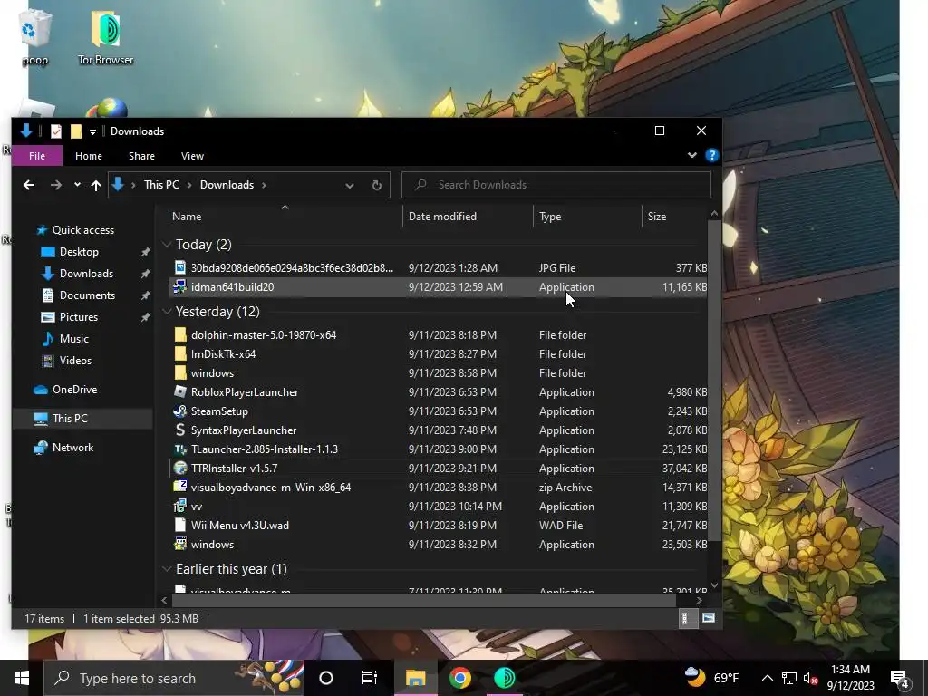Select the dolphin-master-5.0-19870-x64 folder icon
Viewport: 928px width, 696px height.
coord(180,335)
